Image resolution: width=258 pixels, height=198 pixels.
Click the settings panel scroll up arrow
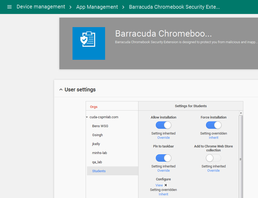241,113
